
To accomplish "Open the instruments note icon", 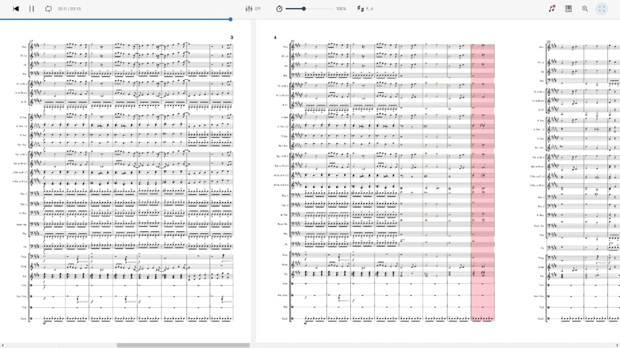I will point(552,9).
